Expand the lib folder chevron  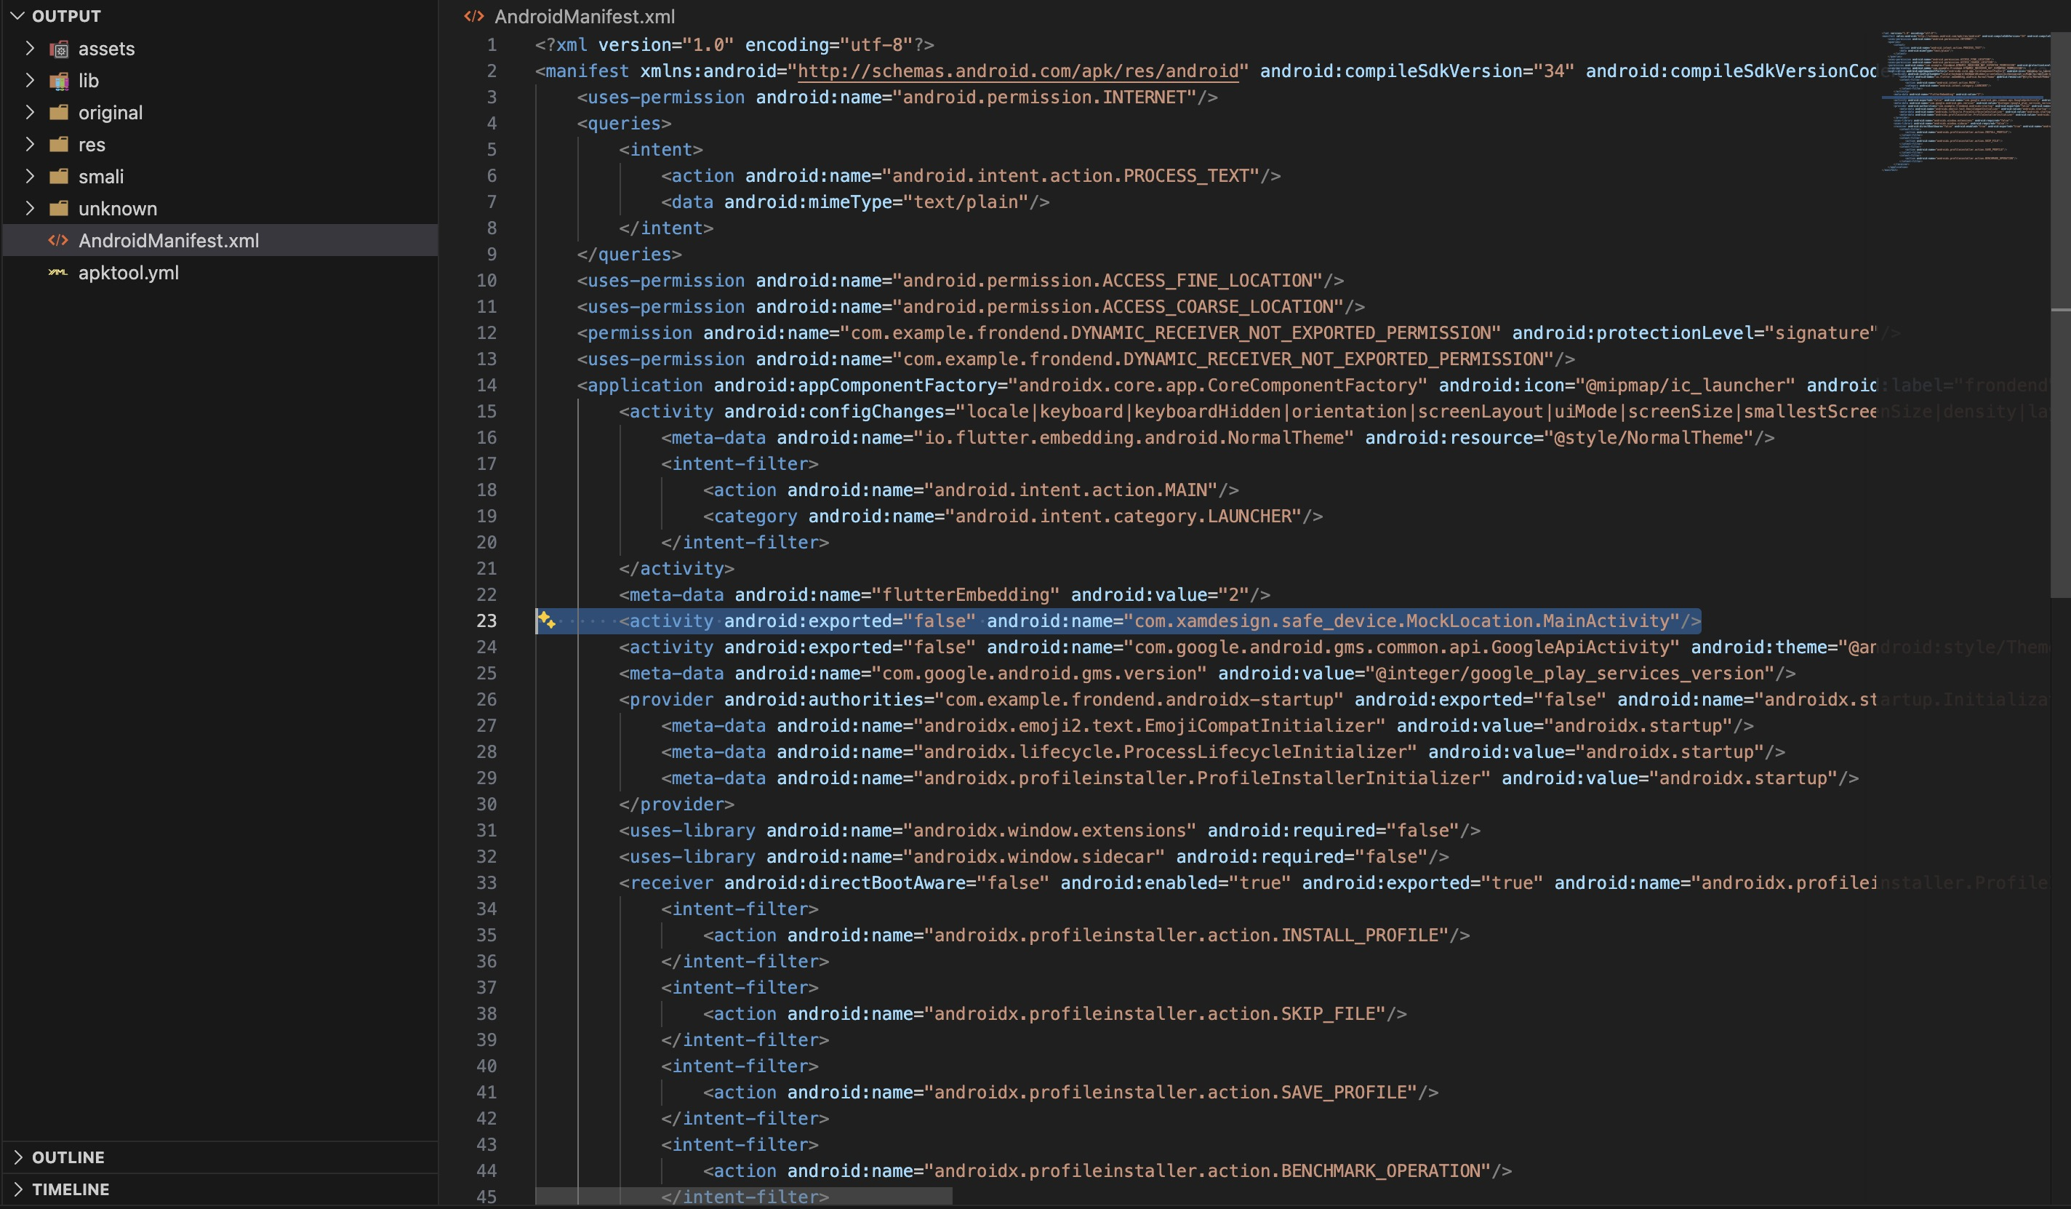click(x=30, y=81)
